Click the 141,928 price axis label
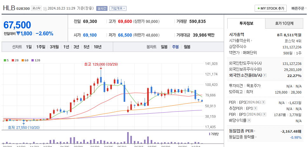This screenshot has height=147, width=308. coord(211,64)
